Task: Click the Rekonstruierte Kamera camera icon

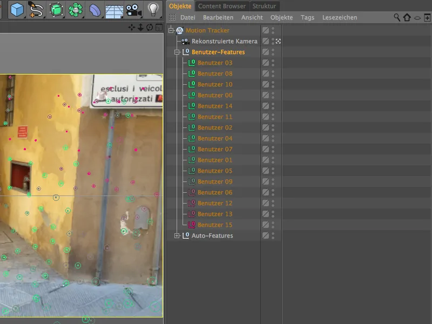Action: tap(185, 42)
